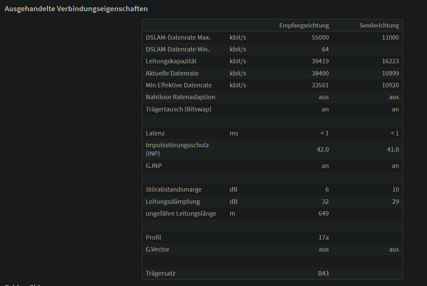Click G.INP receive value an
Screen dimensions: 427x286
[325, 166]
